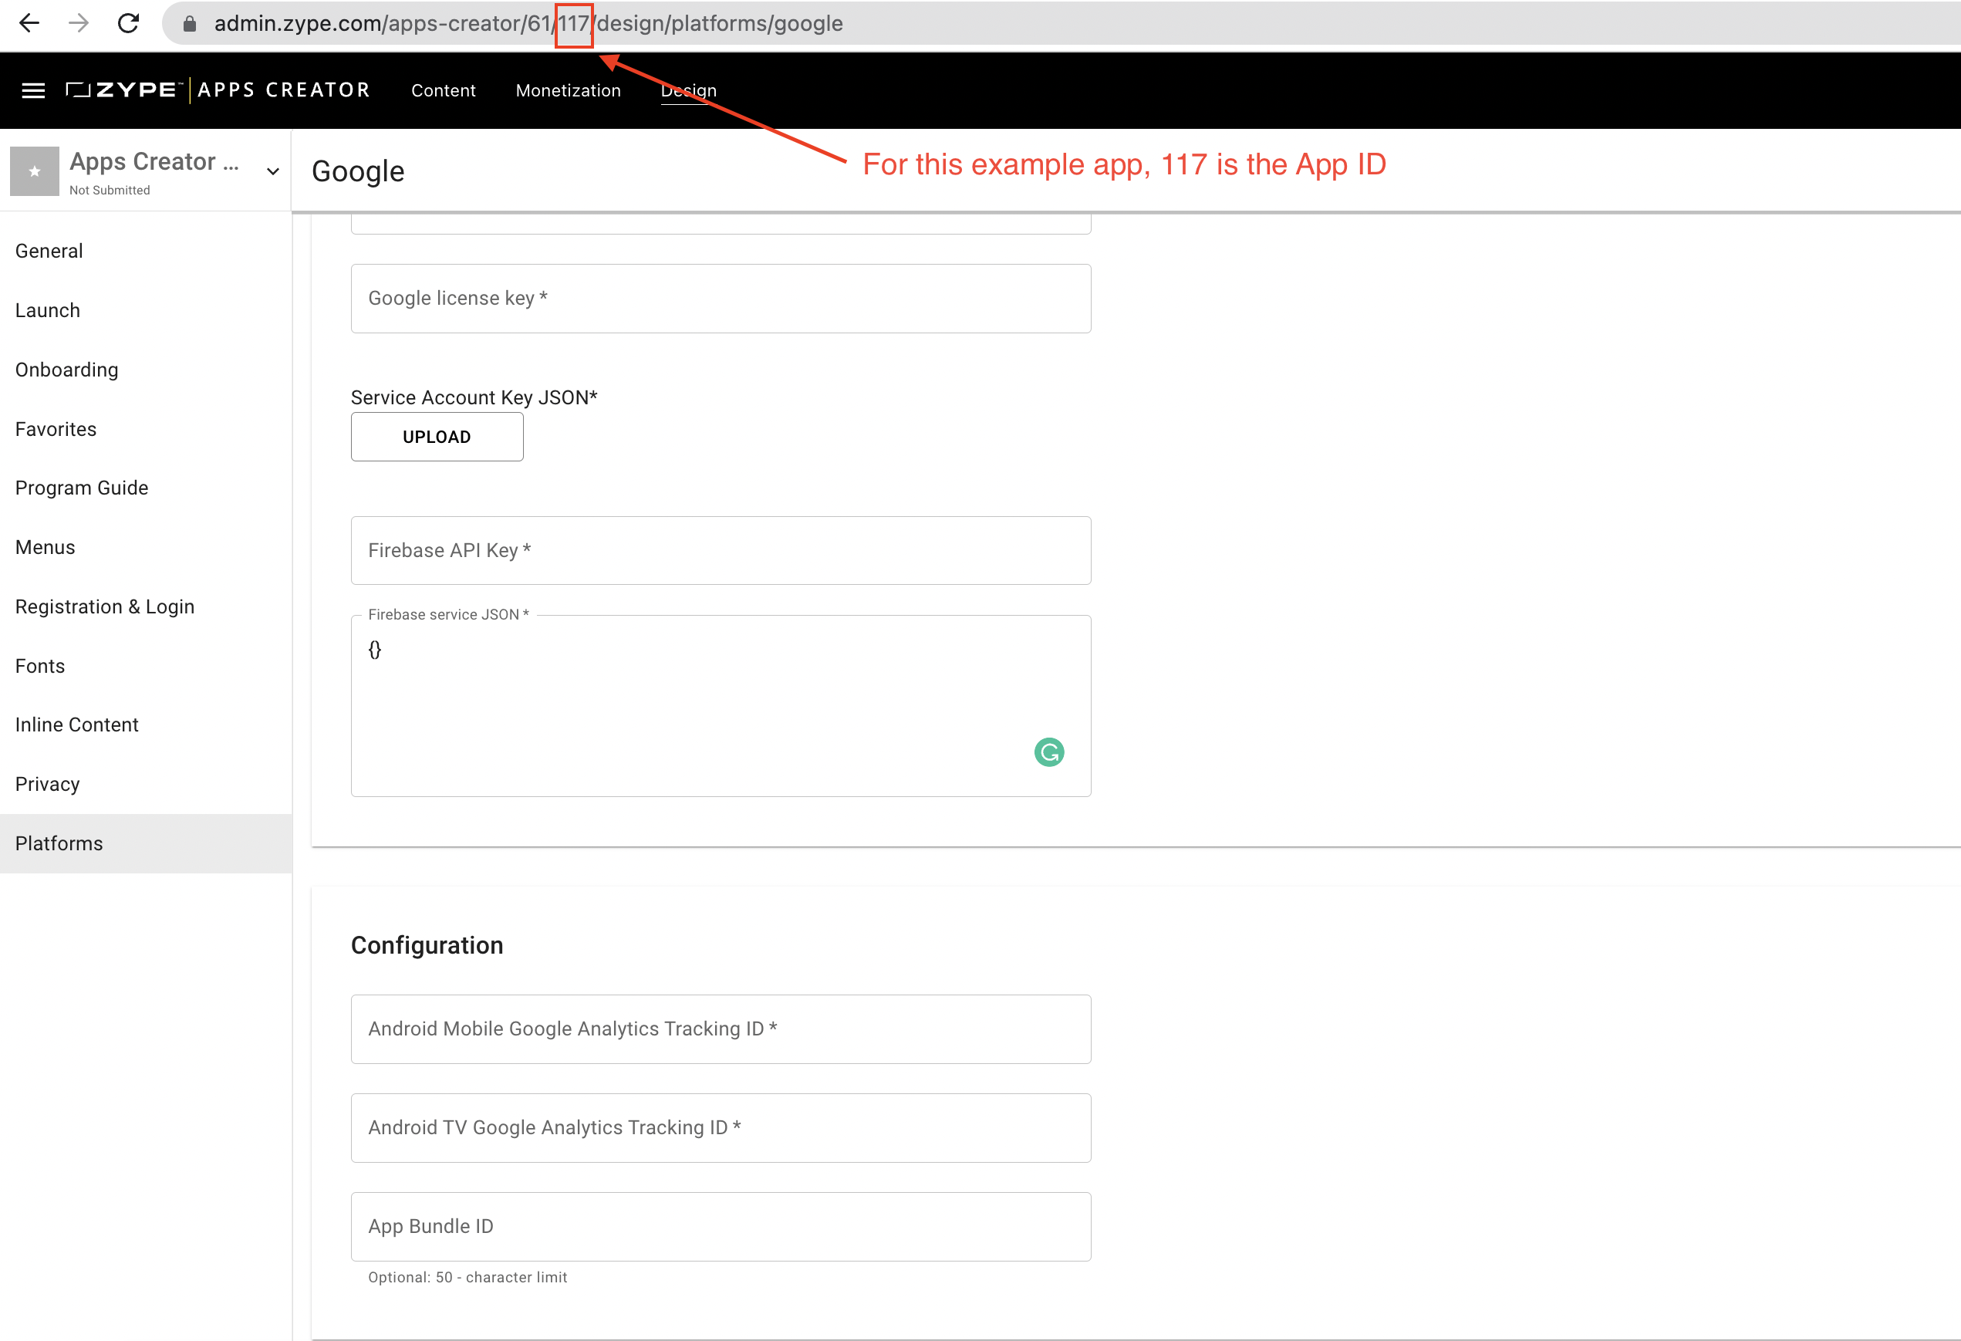Click the Firebase API Key field
The width and height of the screenshot is (1961, 1341).
[721, 550]
